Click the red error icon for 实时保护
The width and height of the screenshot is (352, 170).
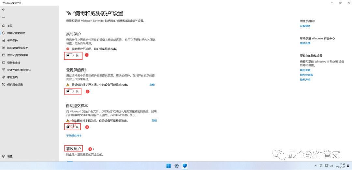click(68, 49)
